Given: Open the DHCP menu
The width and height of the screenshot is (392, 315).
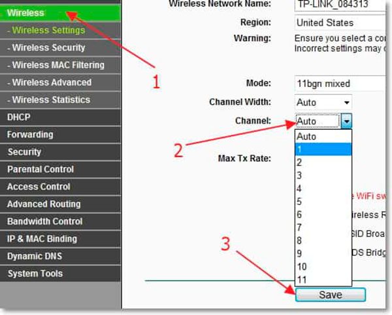Looking at the screenshot, I should tap(60, 117).
